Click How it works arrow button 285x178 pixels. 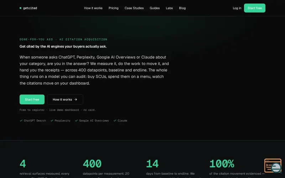click(x=65, y=99)
